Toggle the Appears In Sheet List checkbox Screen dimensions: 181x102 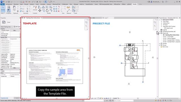(x=11, y=66)
